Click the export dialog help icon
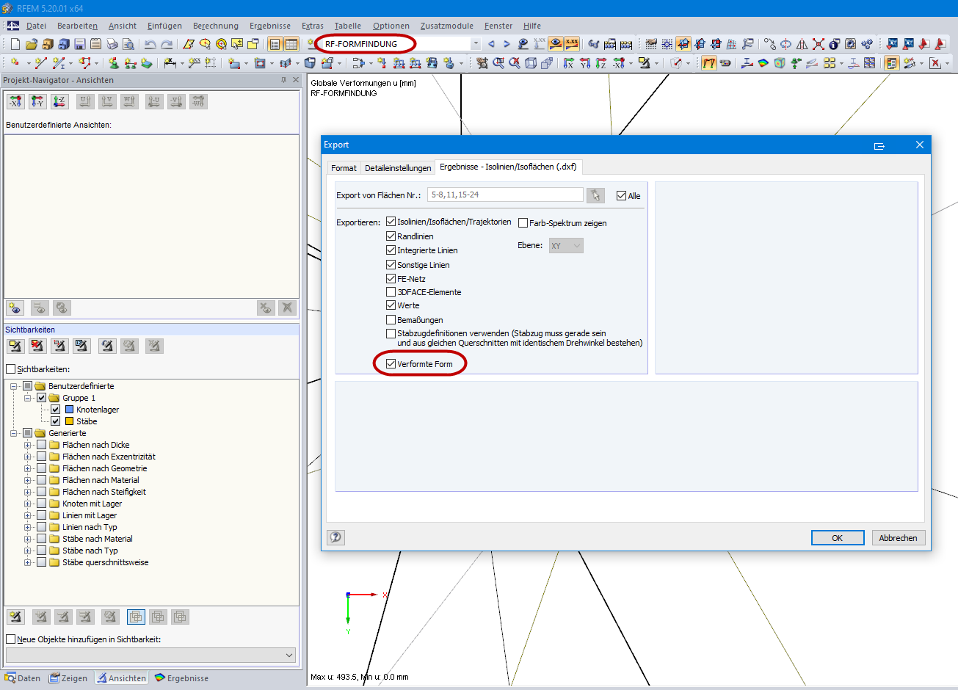Image resolution: width=958 pixels, height=690 pixels. [x=335, y=537]
